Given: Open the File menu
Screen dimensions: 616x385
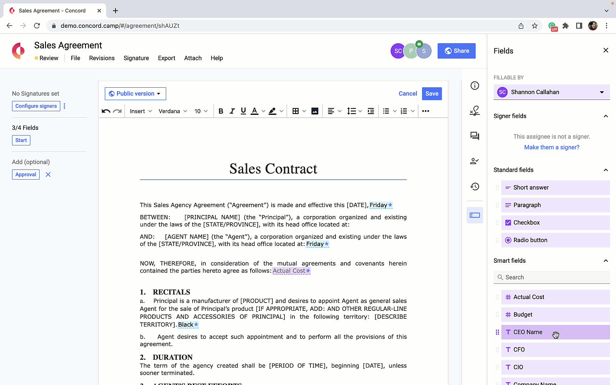Looking at the screenshot, I should (76, 58).
